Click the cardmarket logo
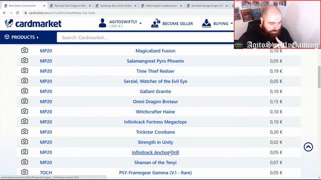This screenshot has width=321, height=180. (x=33, y=23)
